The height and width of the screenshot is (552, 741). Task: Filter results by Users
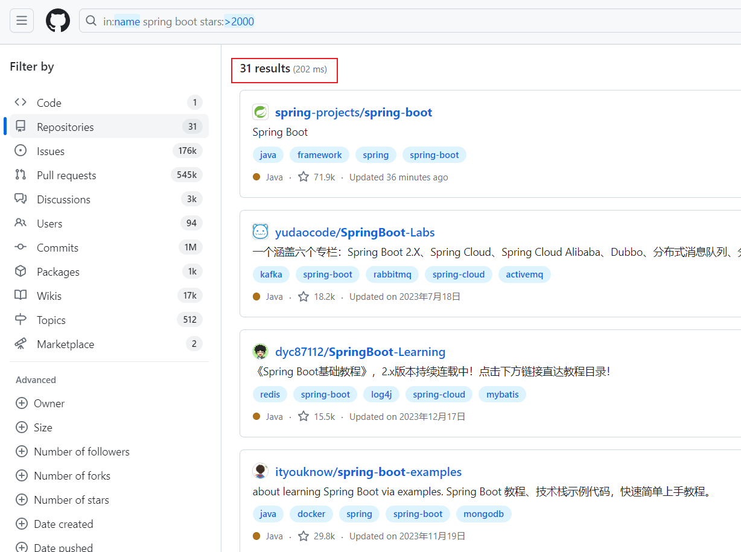pyautogui.click(x=109, y=223)
